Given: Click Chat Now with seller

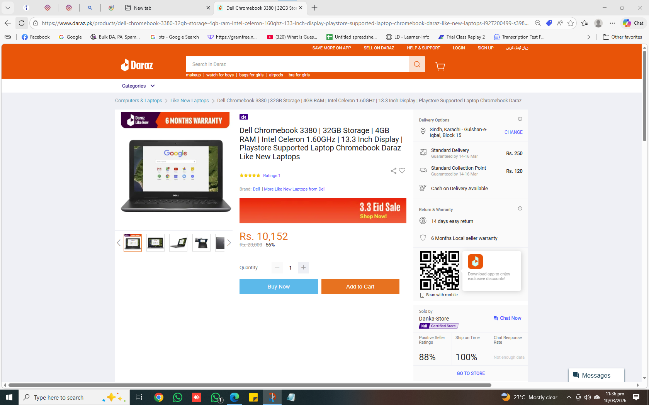Looking at the screenshot, I should click(x=507, y=318).
